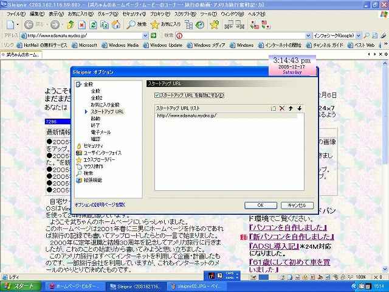Screen dimensions: 389x292
Task: Select 電子メール in the options tree
Action: 101,132
